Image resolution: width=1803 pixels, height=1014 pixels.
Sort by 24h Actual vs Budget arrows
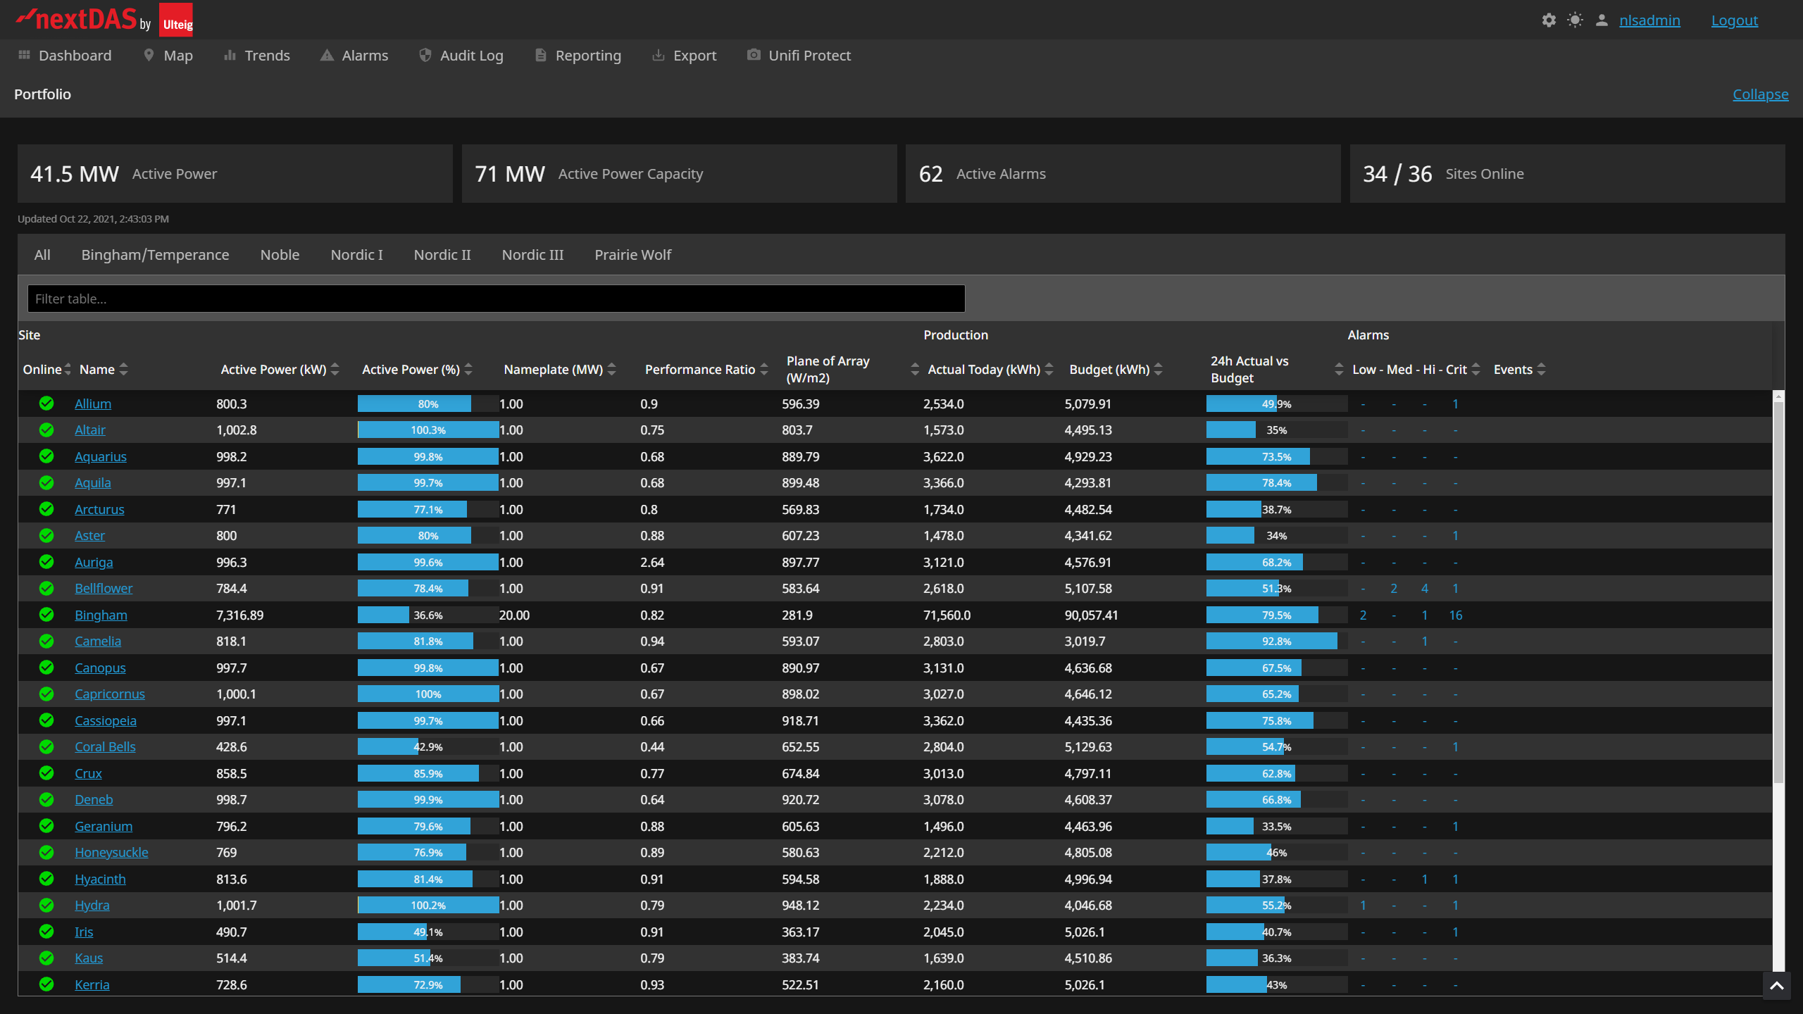[x=1339, y=369]
